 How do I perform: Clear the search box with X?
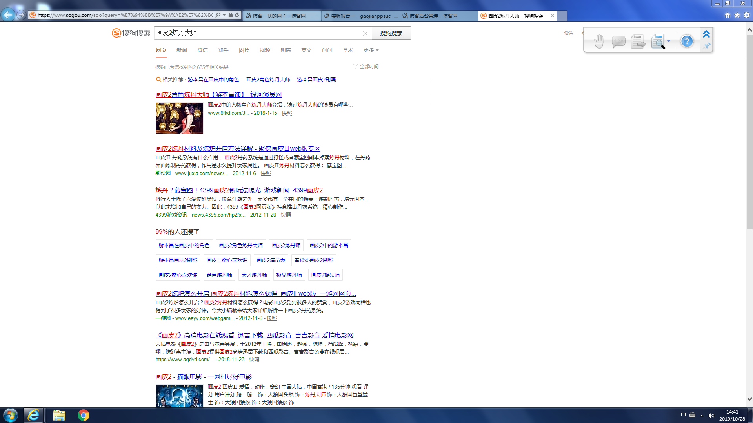pos(365,33)
